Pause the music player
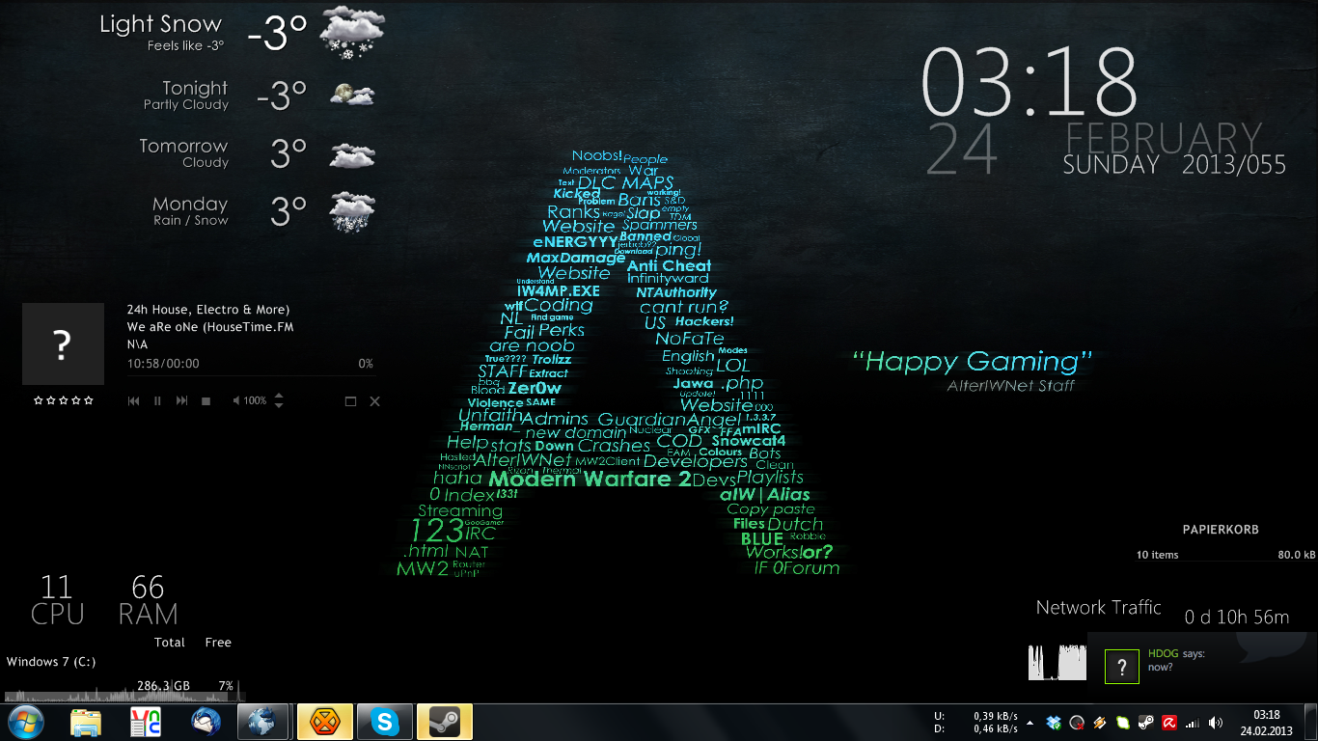 [157, 401]
